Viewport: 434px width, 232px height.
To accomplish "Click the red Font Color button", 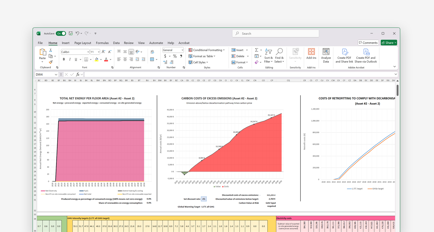I will point(106,59).
